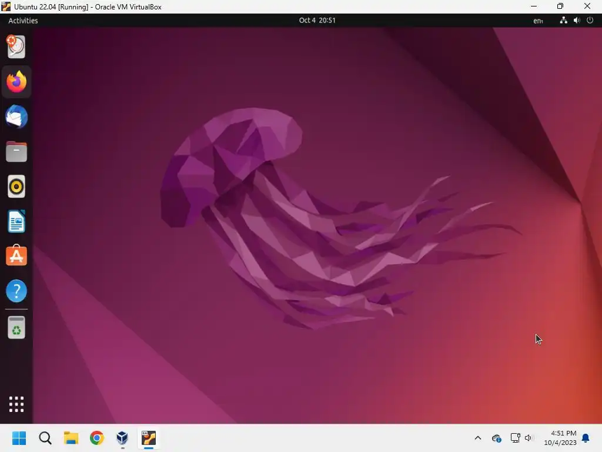Expand hidden system tray icons chevron
The height and width of the screenshot is (452, 602).
tap(477, 438)
